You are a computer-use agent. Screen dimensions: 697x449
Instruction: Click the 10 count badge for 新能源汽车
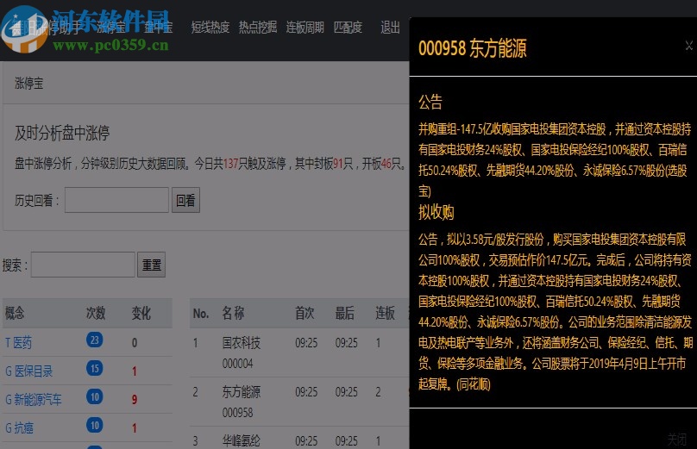(x=95, y=397)
